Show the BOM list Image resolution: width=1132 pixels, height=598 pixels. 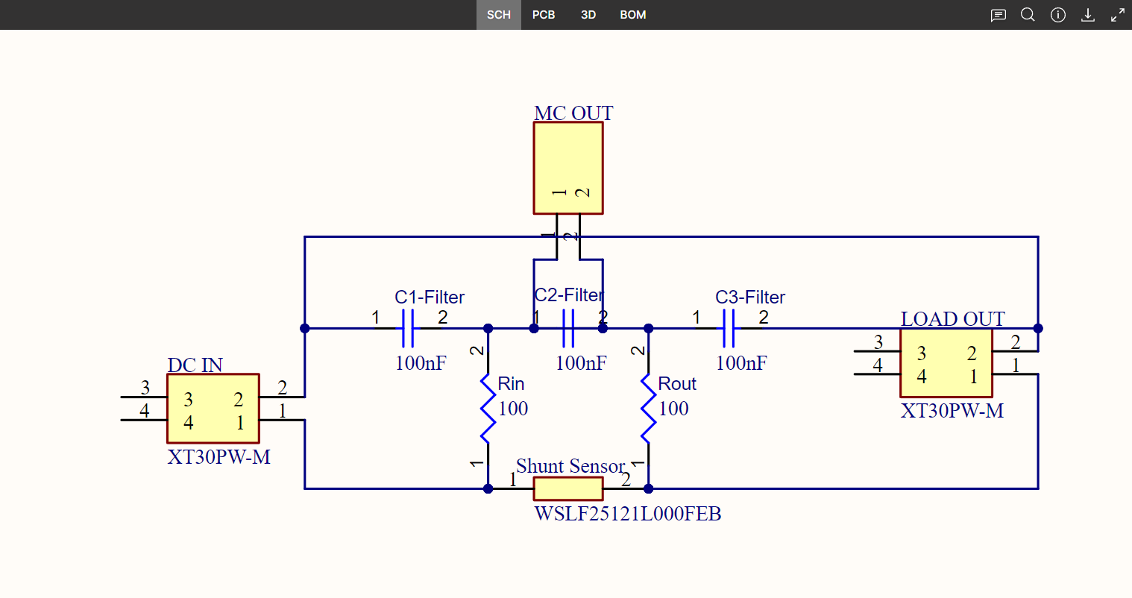point(632,15)
